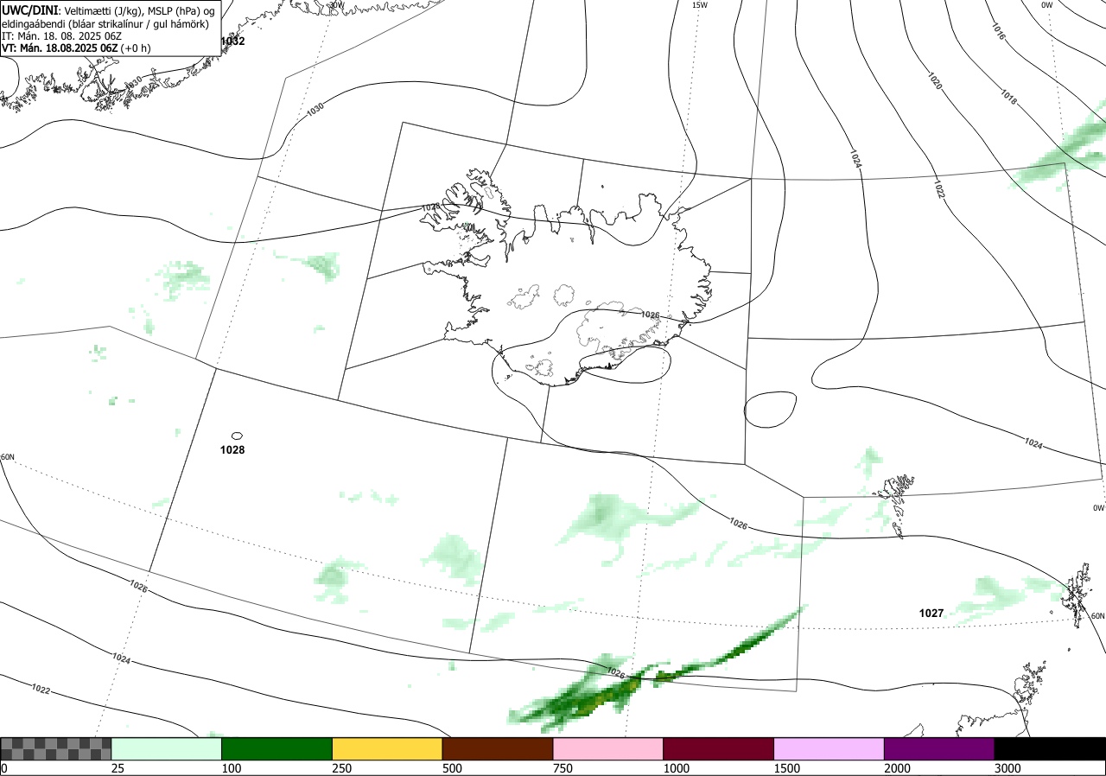The image size is (1106, 776).
Task: Click the legend value '250'
Action: click(341, 768)
